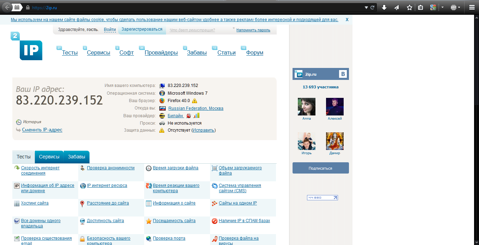The image size is (479, 245).
Task: Click the padlock icon for Безопасность вашего компьютера
Action: click(82, 239)
